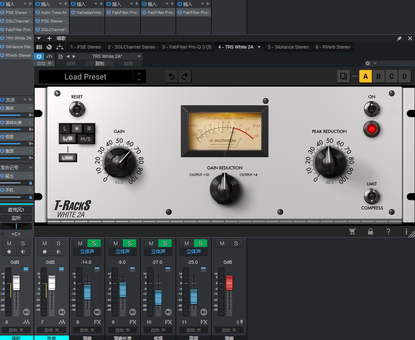Viewport: 415px width, 340px height.
Task: Click the gain reduction output meter knob
Action: point(225,189)
